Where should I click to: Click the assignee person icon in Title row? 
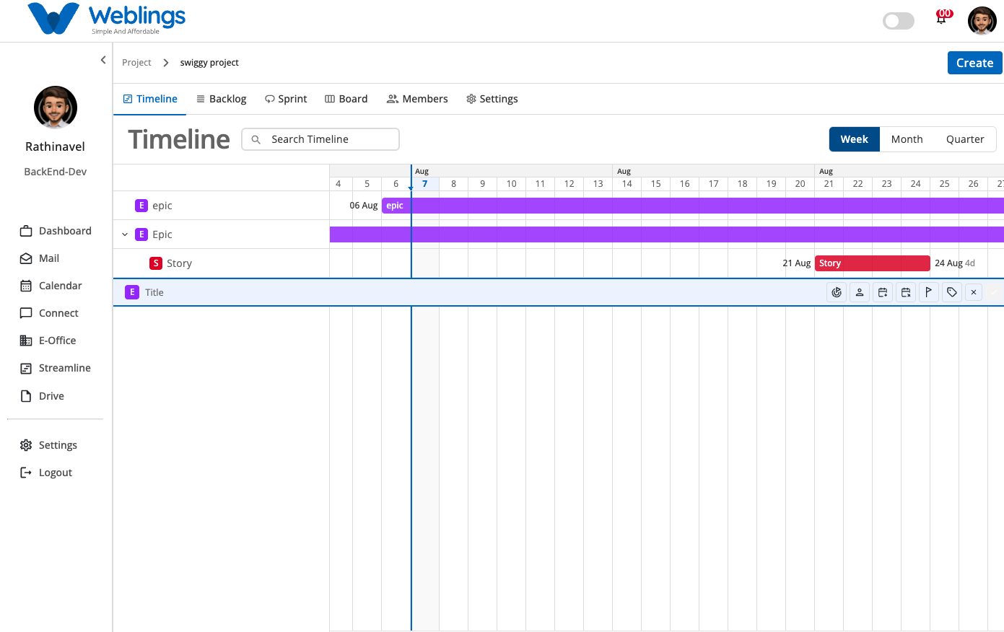pyautogui.click(x=860, y=292)
